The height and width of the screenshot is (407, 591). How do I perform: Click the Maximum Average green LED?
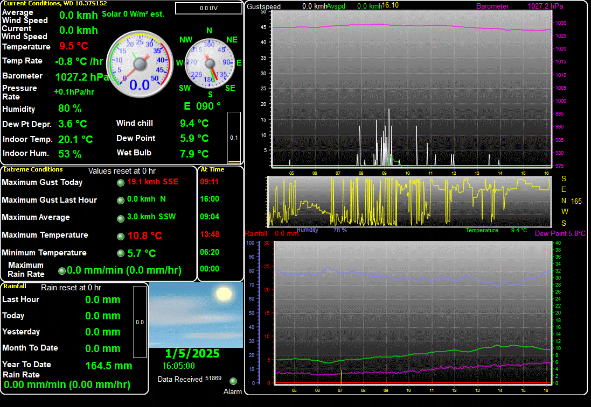(x=121, y=218)
